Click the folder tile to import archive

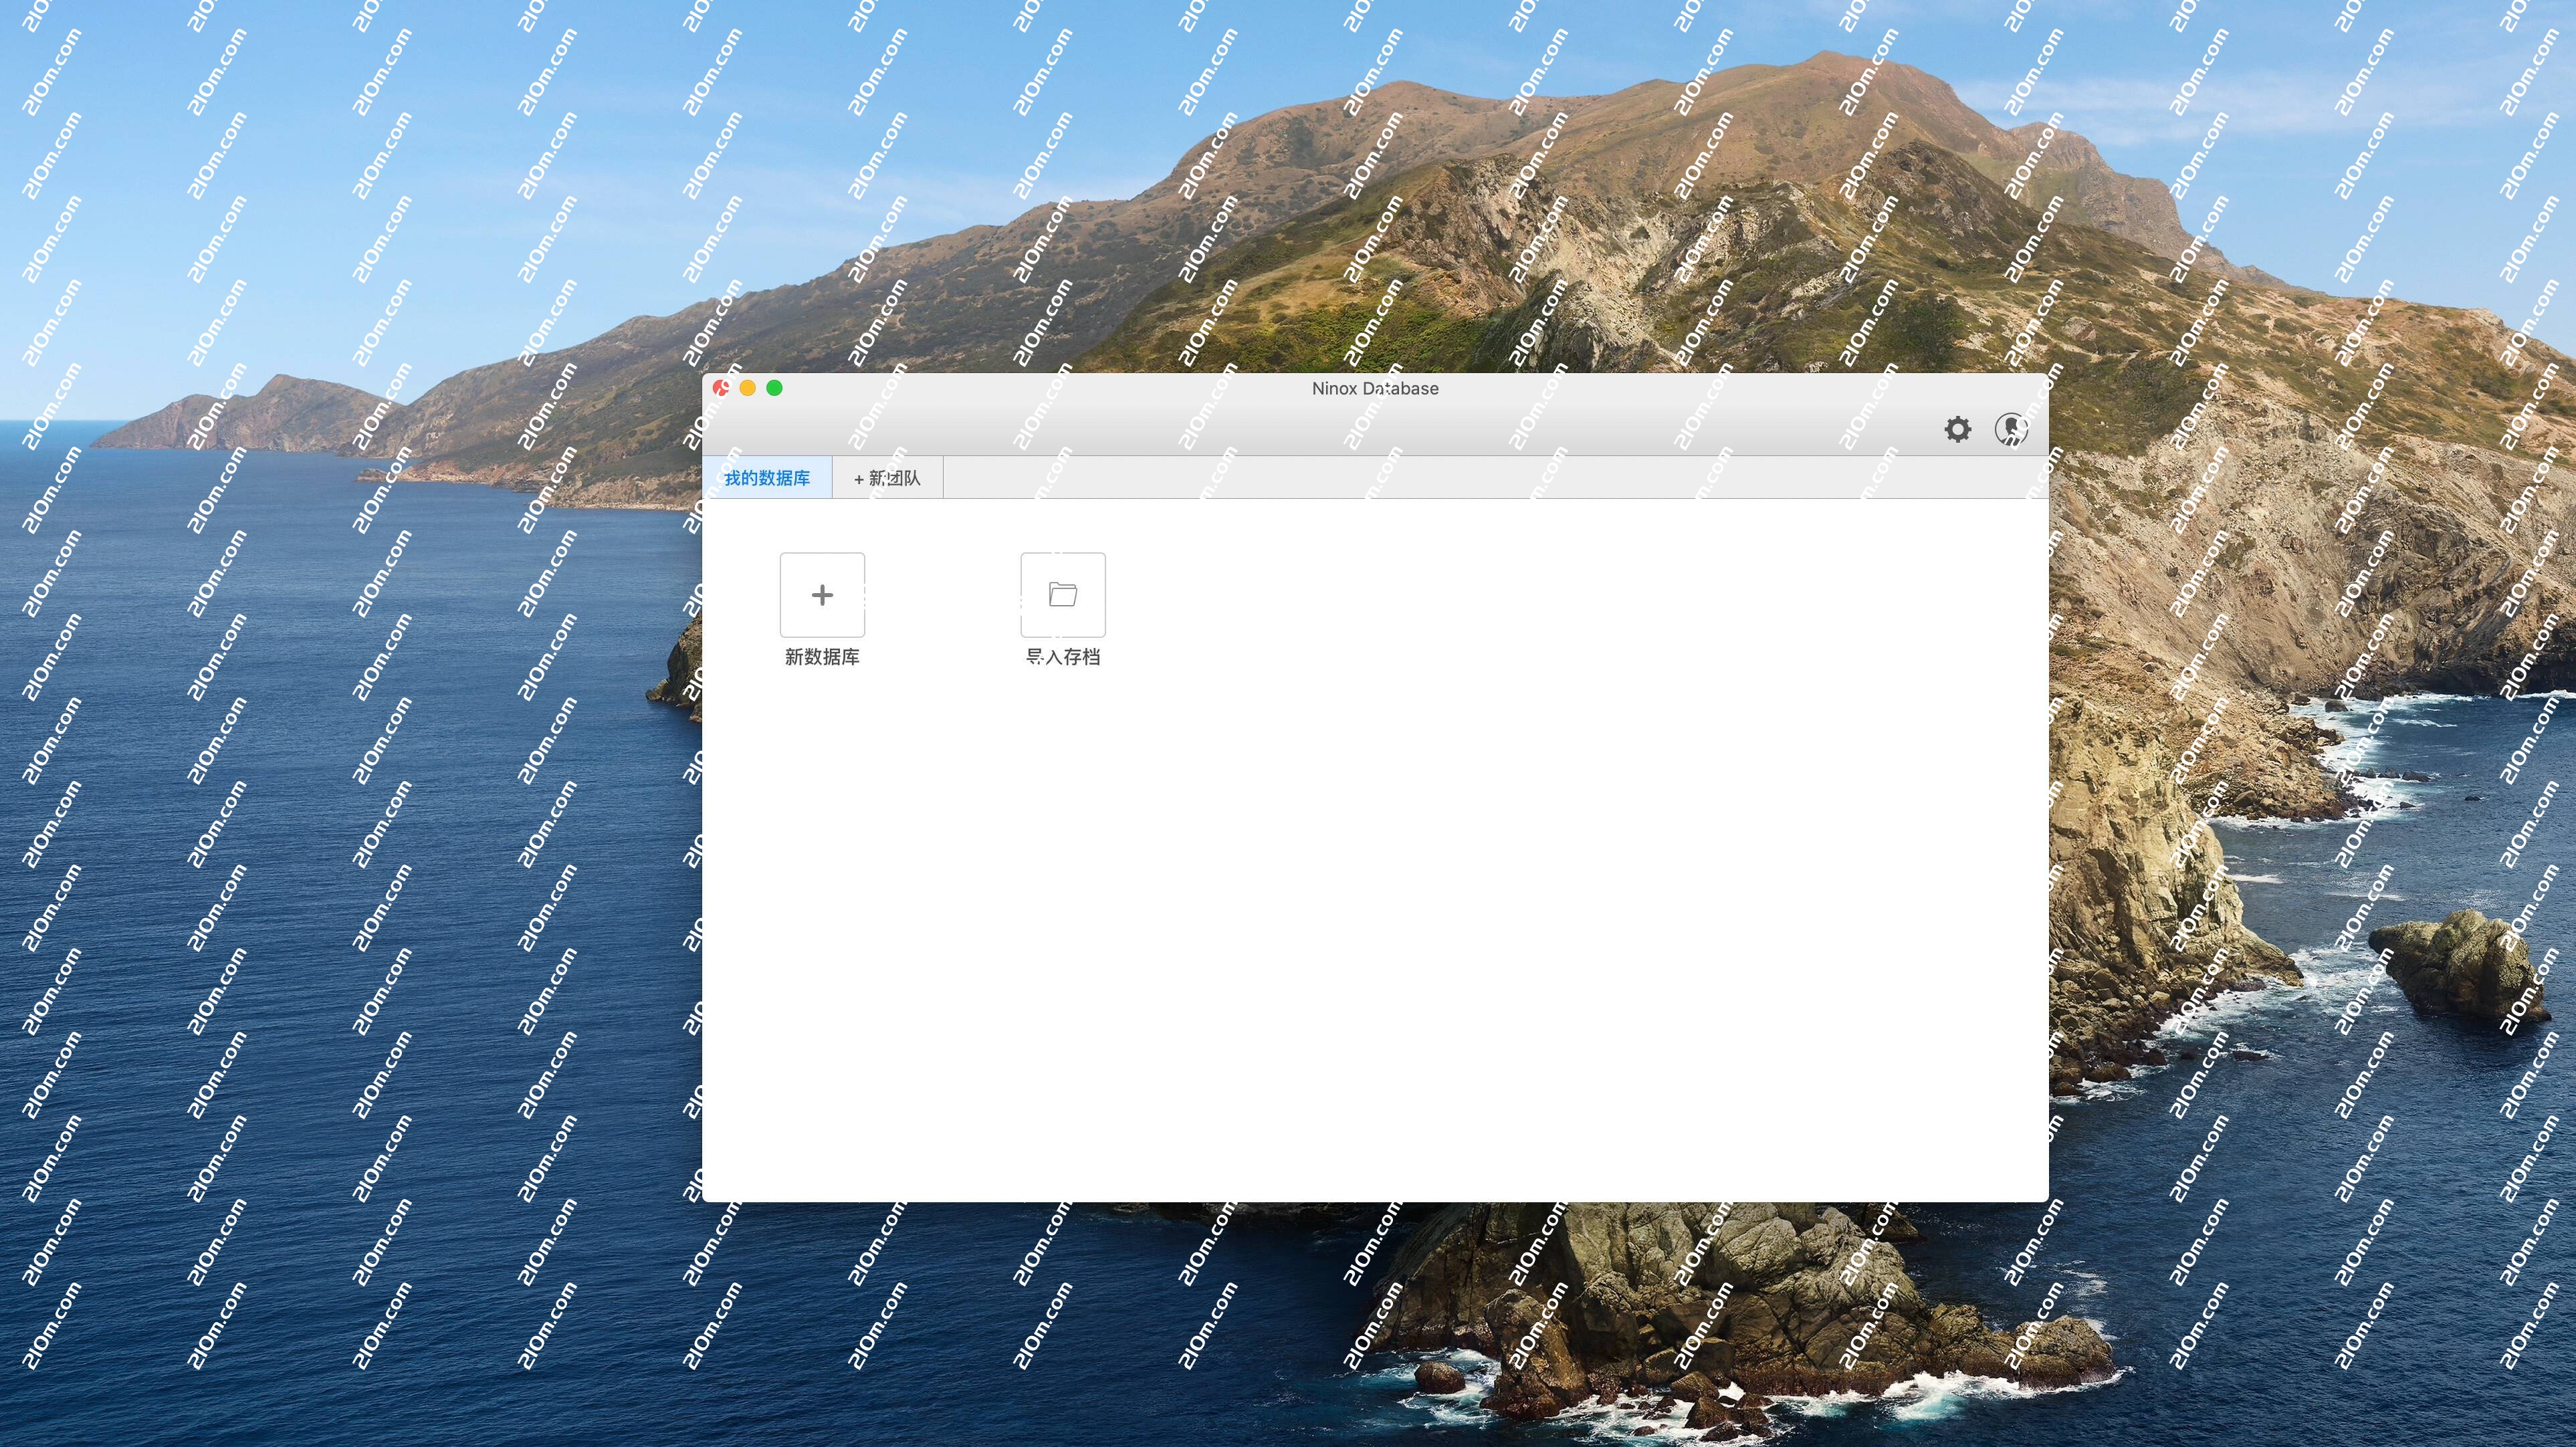click(x=1062, y=595)
